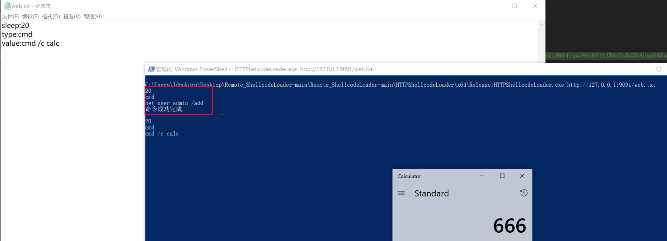Click the green hex string in the dark window
The height and width of the screenshot is (241, 667).
(606, 56)
